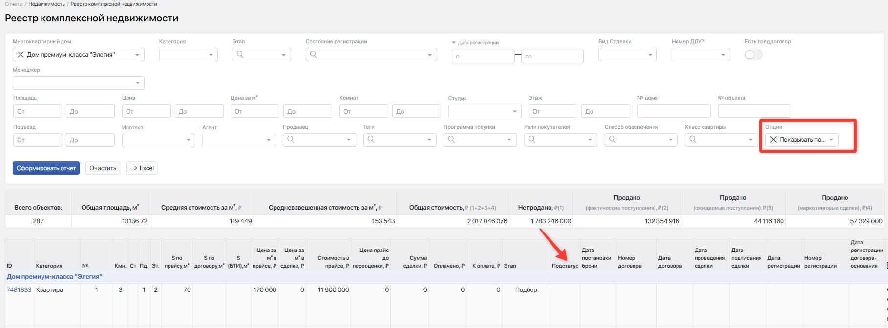The width and height of the screenshot is (888, 328).
Task: Click the Подбор cell in first row
Action: 526,289
